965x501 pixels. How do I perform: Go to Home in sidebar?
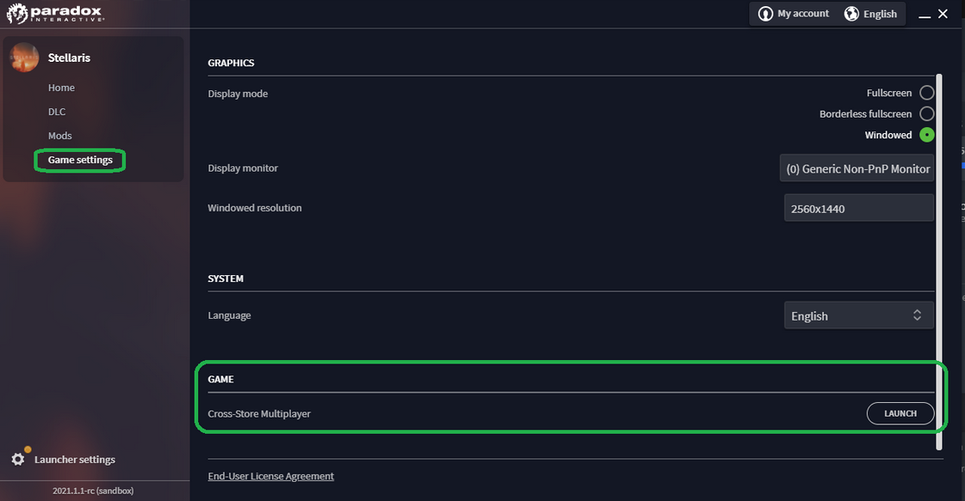coord(61,88)
